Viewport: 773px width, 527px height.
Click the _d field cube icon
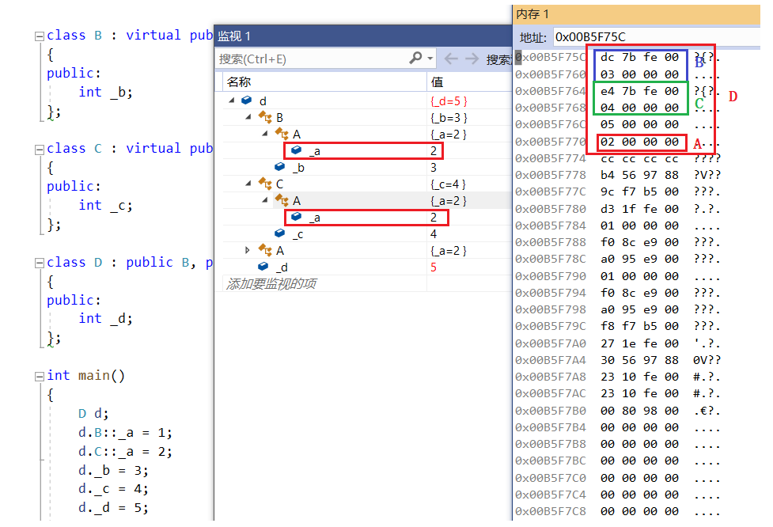[x=263, y=266]
